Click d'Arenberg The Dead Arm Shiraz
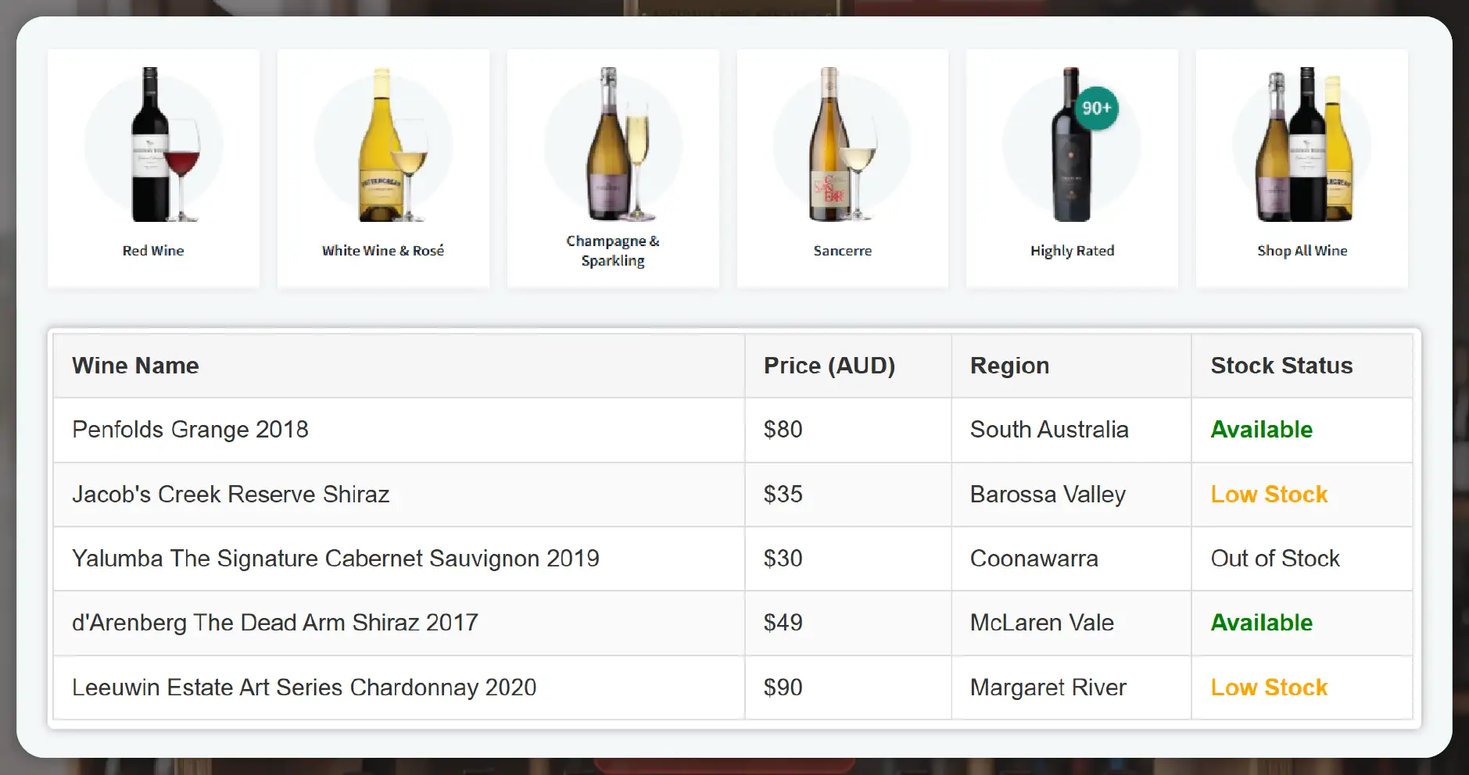 [274, 623]
